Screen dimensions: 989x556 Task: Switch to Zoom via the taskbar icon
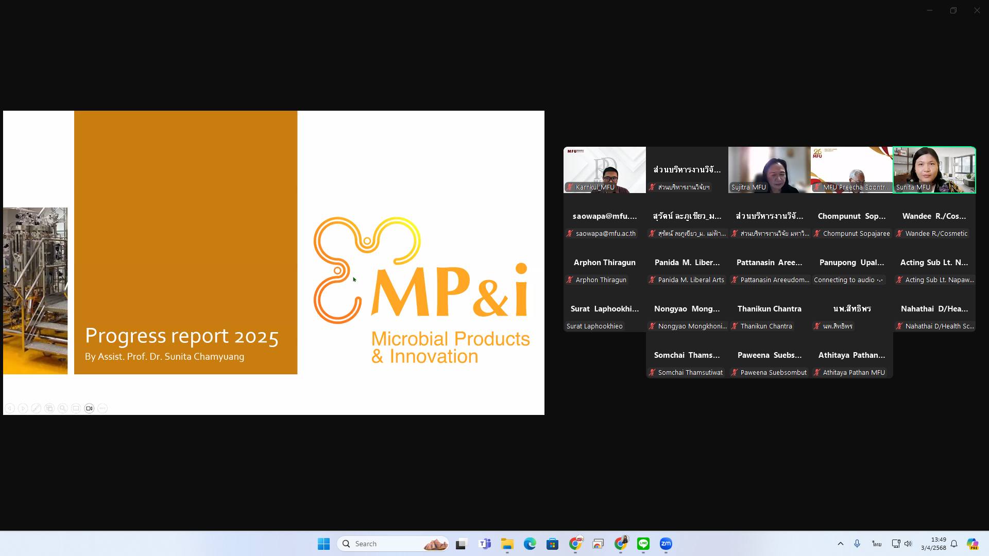[x=666, y=544]
